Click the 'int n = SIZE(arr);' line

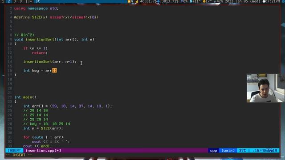click(43, 128)
